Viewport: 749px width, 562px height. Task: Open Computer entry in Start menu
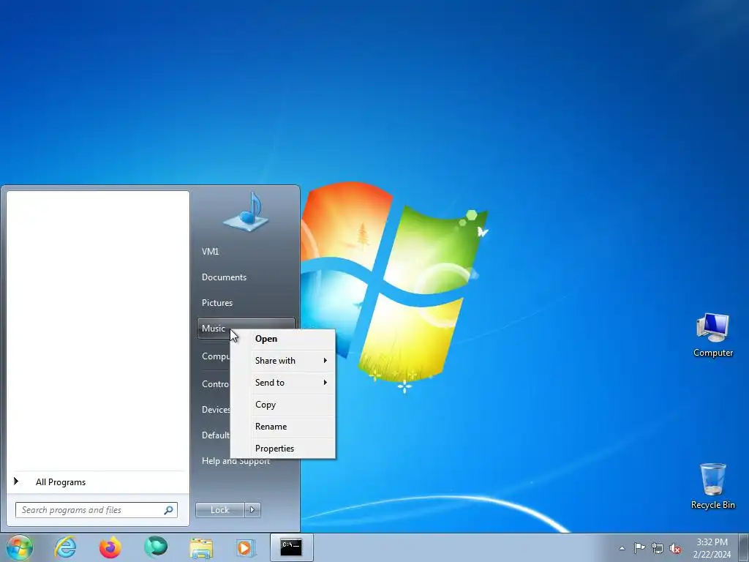pyautogui.click(x=216, y=356)
